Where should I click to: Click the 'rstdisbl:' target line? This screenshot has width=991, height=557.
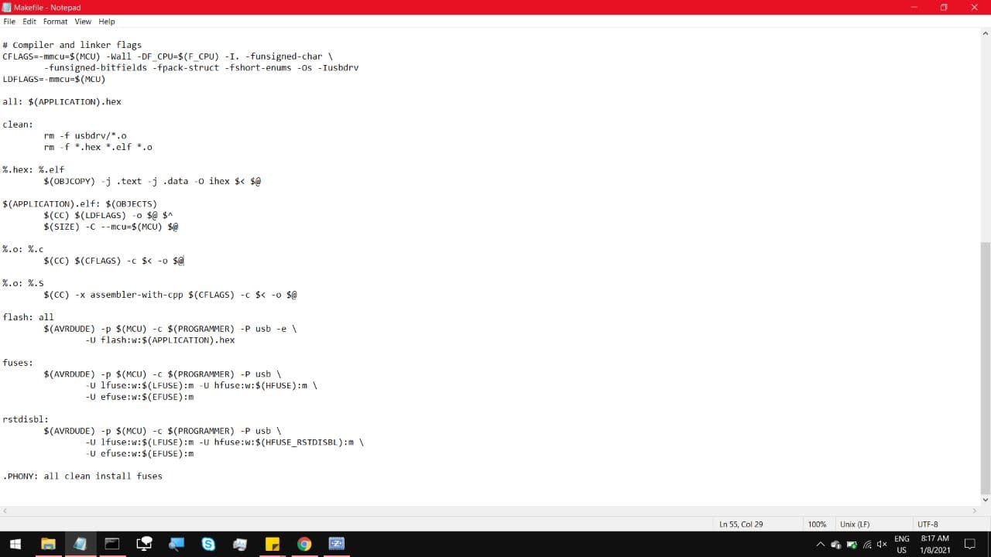tap(26, 419)
